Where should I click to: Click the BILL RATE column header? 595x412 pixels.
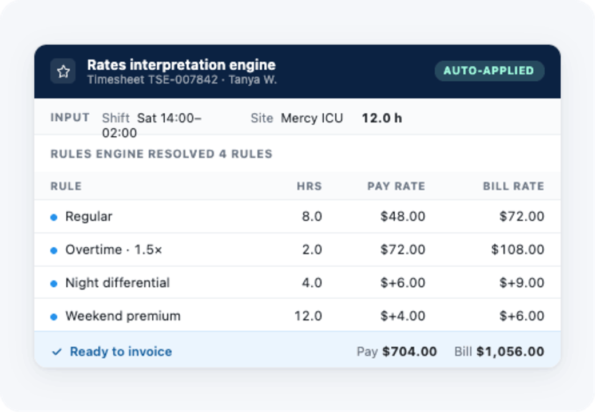point(513,186)
